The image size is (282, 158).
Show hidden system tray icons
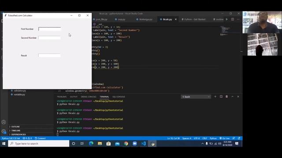[203, 144]
